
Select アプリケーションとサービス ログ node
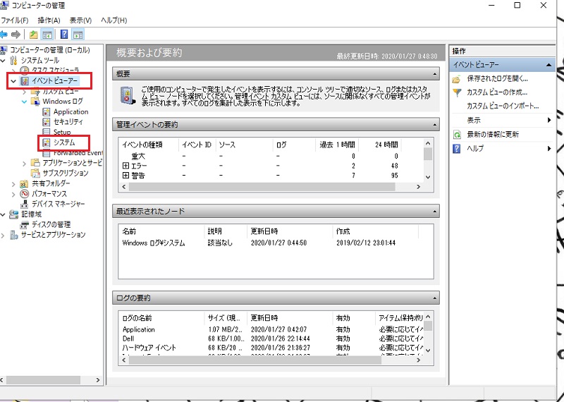pos(72,163)
